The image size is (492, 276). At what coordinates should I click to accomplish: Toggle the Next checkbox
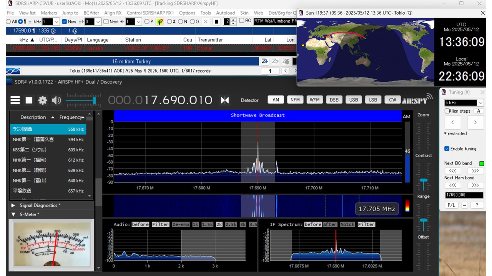coord(106,21)
